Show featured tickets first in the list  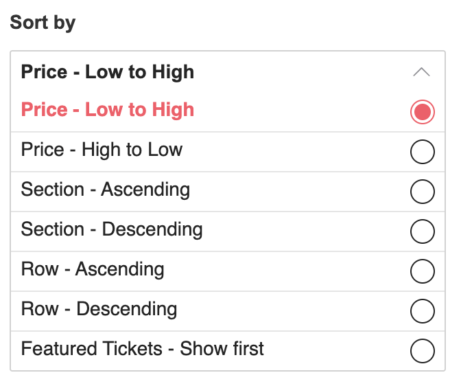pyautogui.click(x=422, y=351)
